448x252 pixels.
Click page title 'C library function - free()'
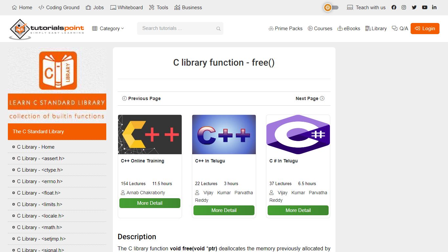pyautogui.click(x=224, y=62)
